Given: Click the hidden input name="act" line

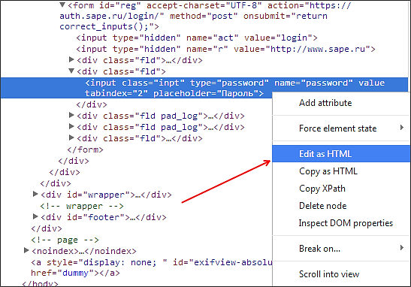Looking at the screenshot, I should 197,38.
